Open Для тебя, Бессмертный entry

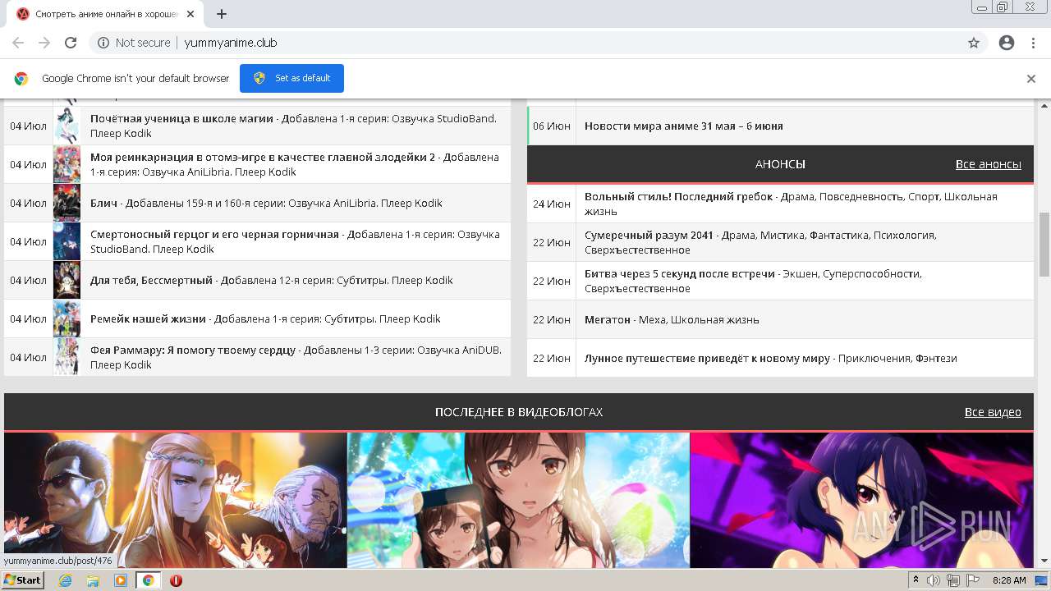(151, 280)
